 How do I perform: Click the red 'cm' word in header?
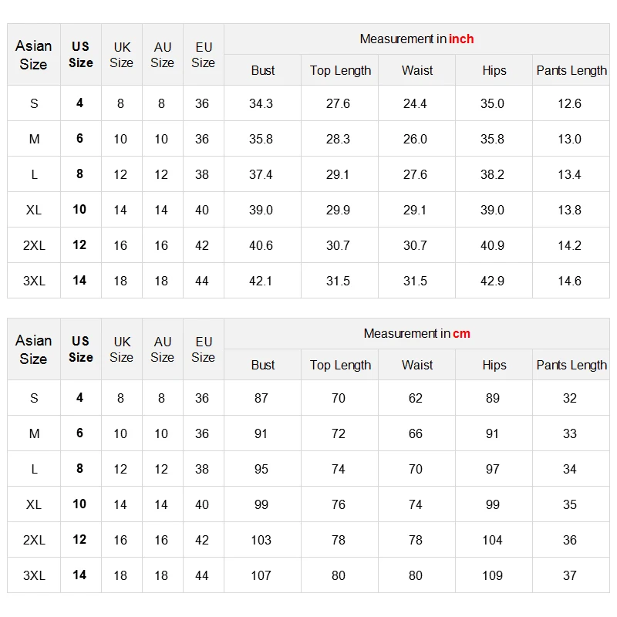461,334
